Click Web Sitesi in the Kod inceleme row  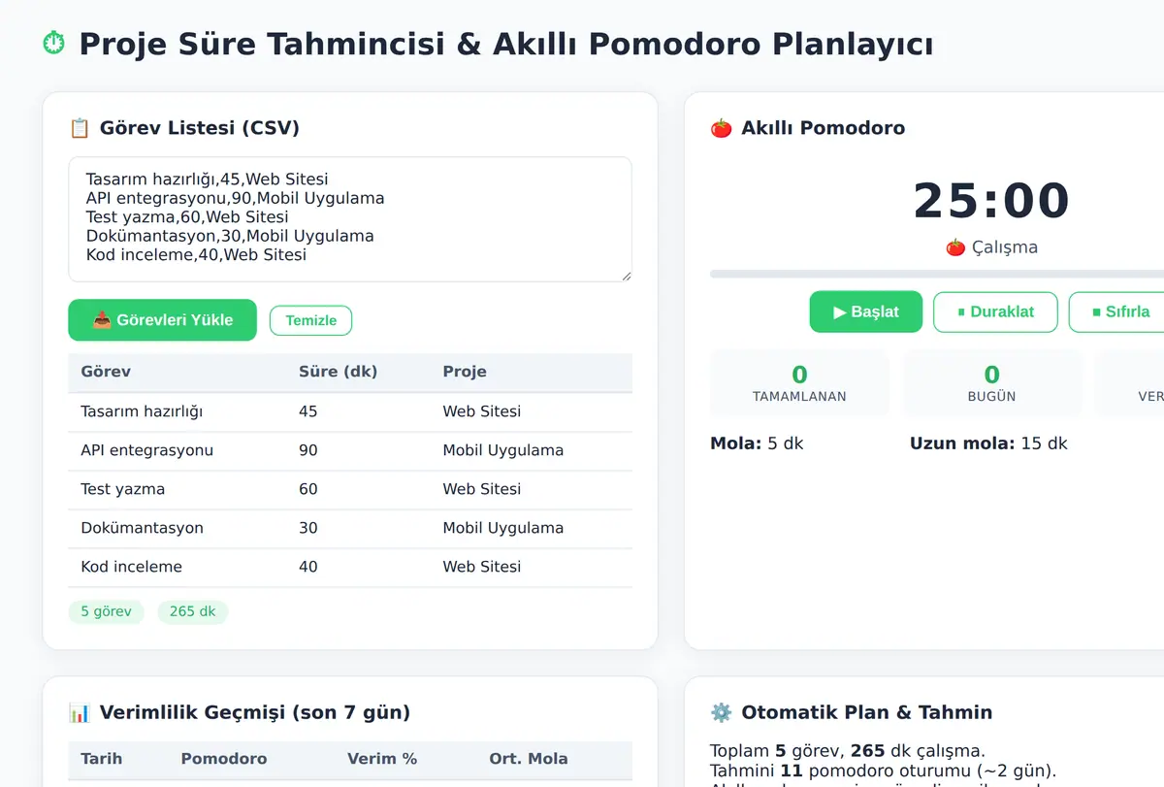(482, 567)
